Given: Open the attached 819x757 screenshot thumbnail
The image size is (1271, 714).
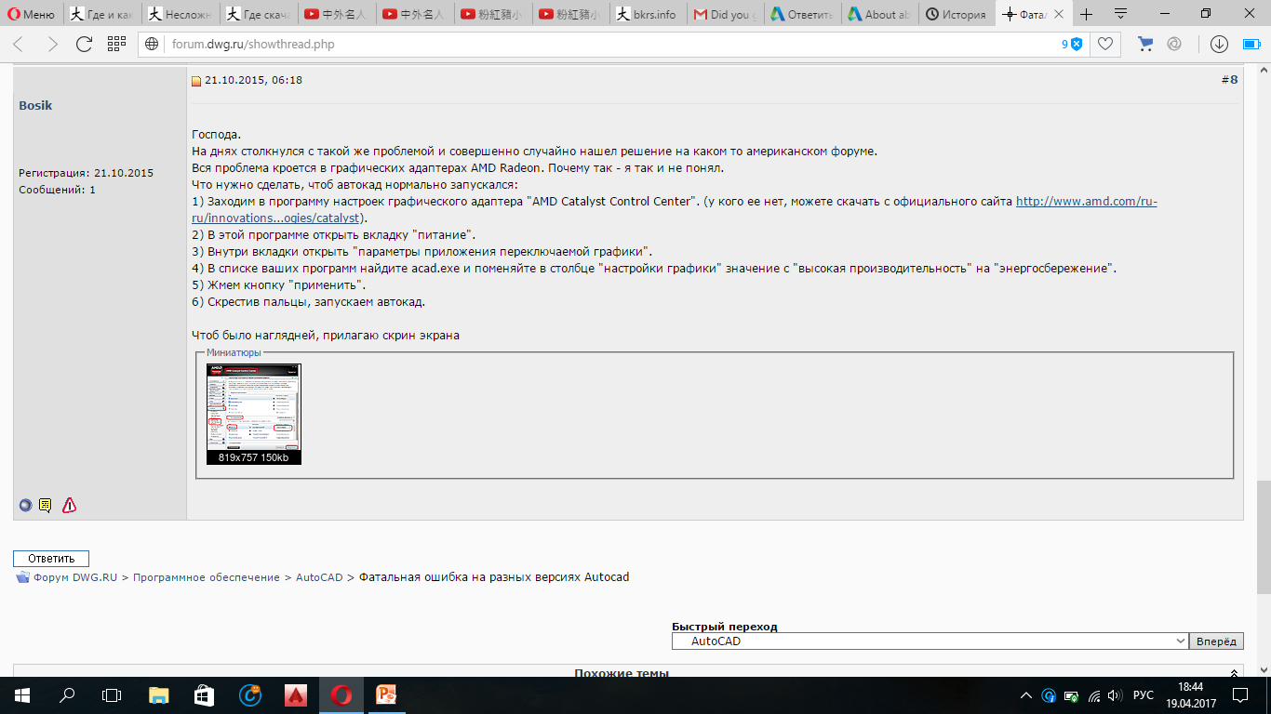Looking at the screenshot, I should [254, 414].
